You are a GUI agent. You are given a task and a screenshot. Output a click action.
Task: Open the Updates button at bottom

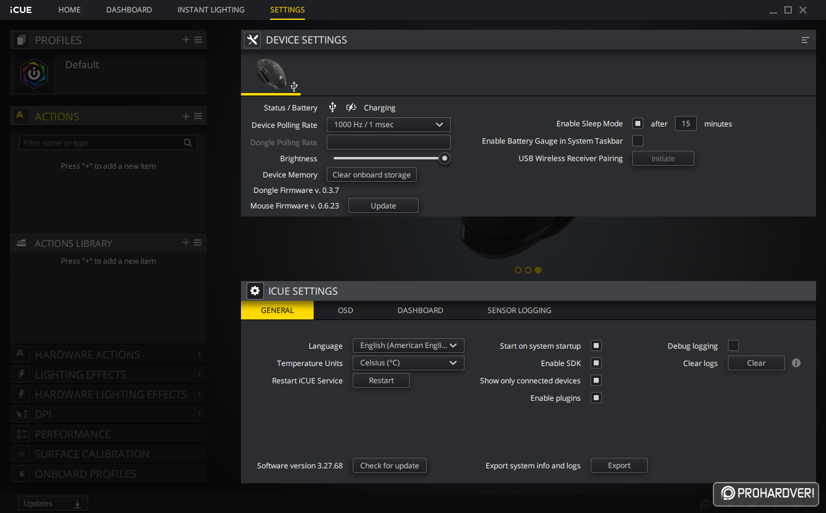[x=53, y=504]
